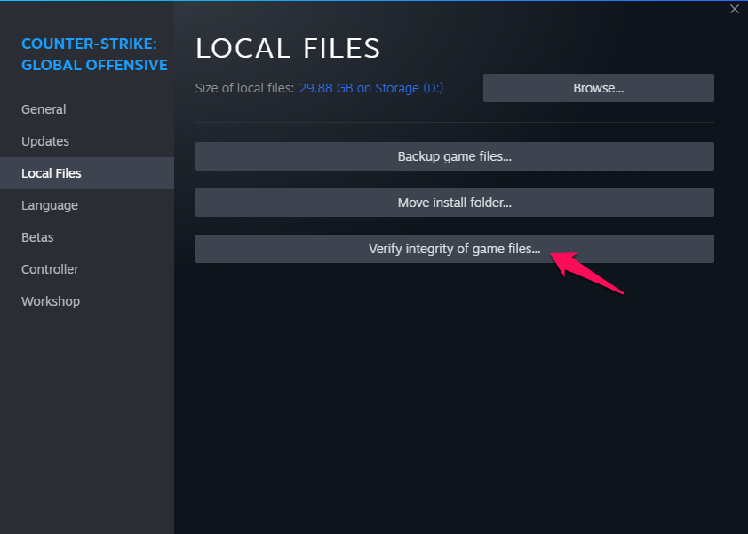Screen dimensions: 748x534
Task: Click Verify integrity of game files...
Action: 454,249
